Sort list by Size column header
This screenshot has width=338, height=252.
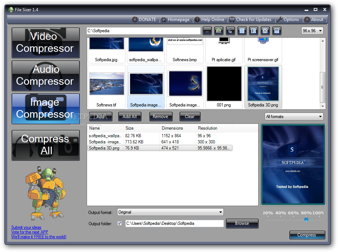coord(141,128)
